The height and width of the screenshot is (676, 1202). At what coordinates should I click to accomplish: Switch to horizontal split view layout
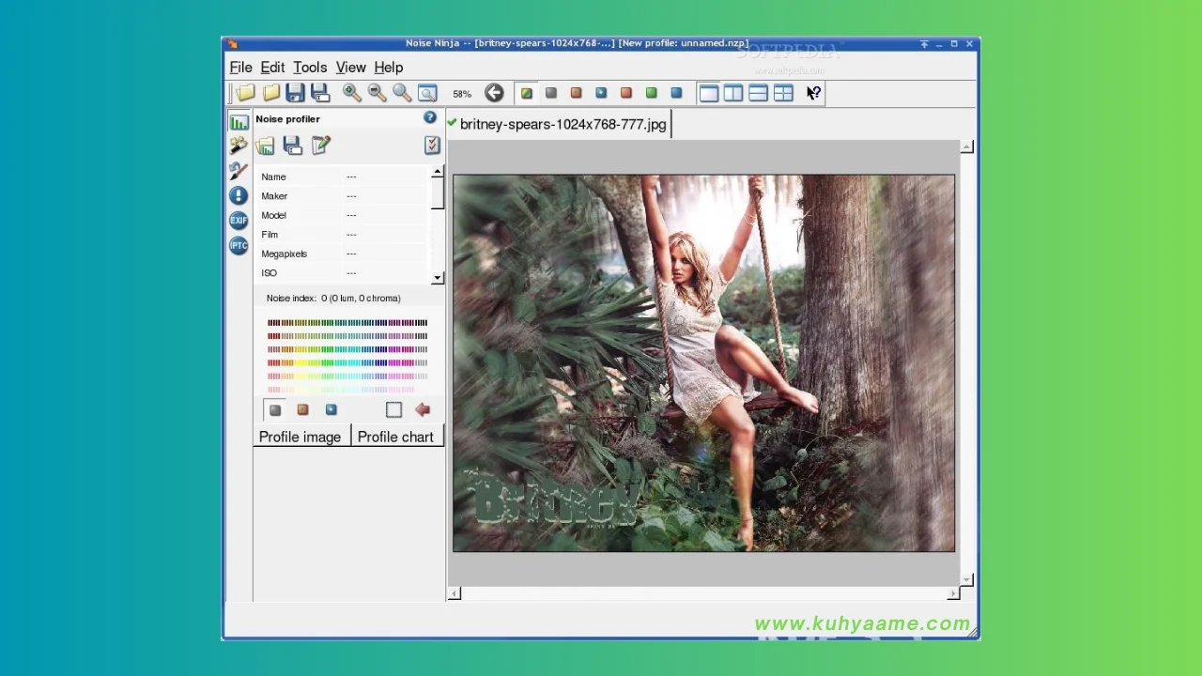pyautogui.click(x=758, y=93)
